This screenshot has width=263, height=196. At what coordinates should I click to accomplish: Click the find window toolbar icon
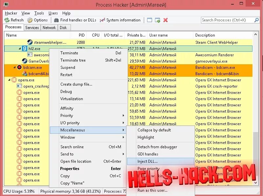[149, 20]
